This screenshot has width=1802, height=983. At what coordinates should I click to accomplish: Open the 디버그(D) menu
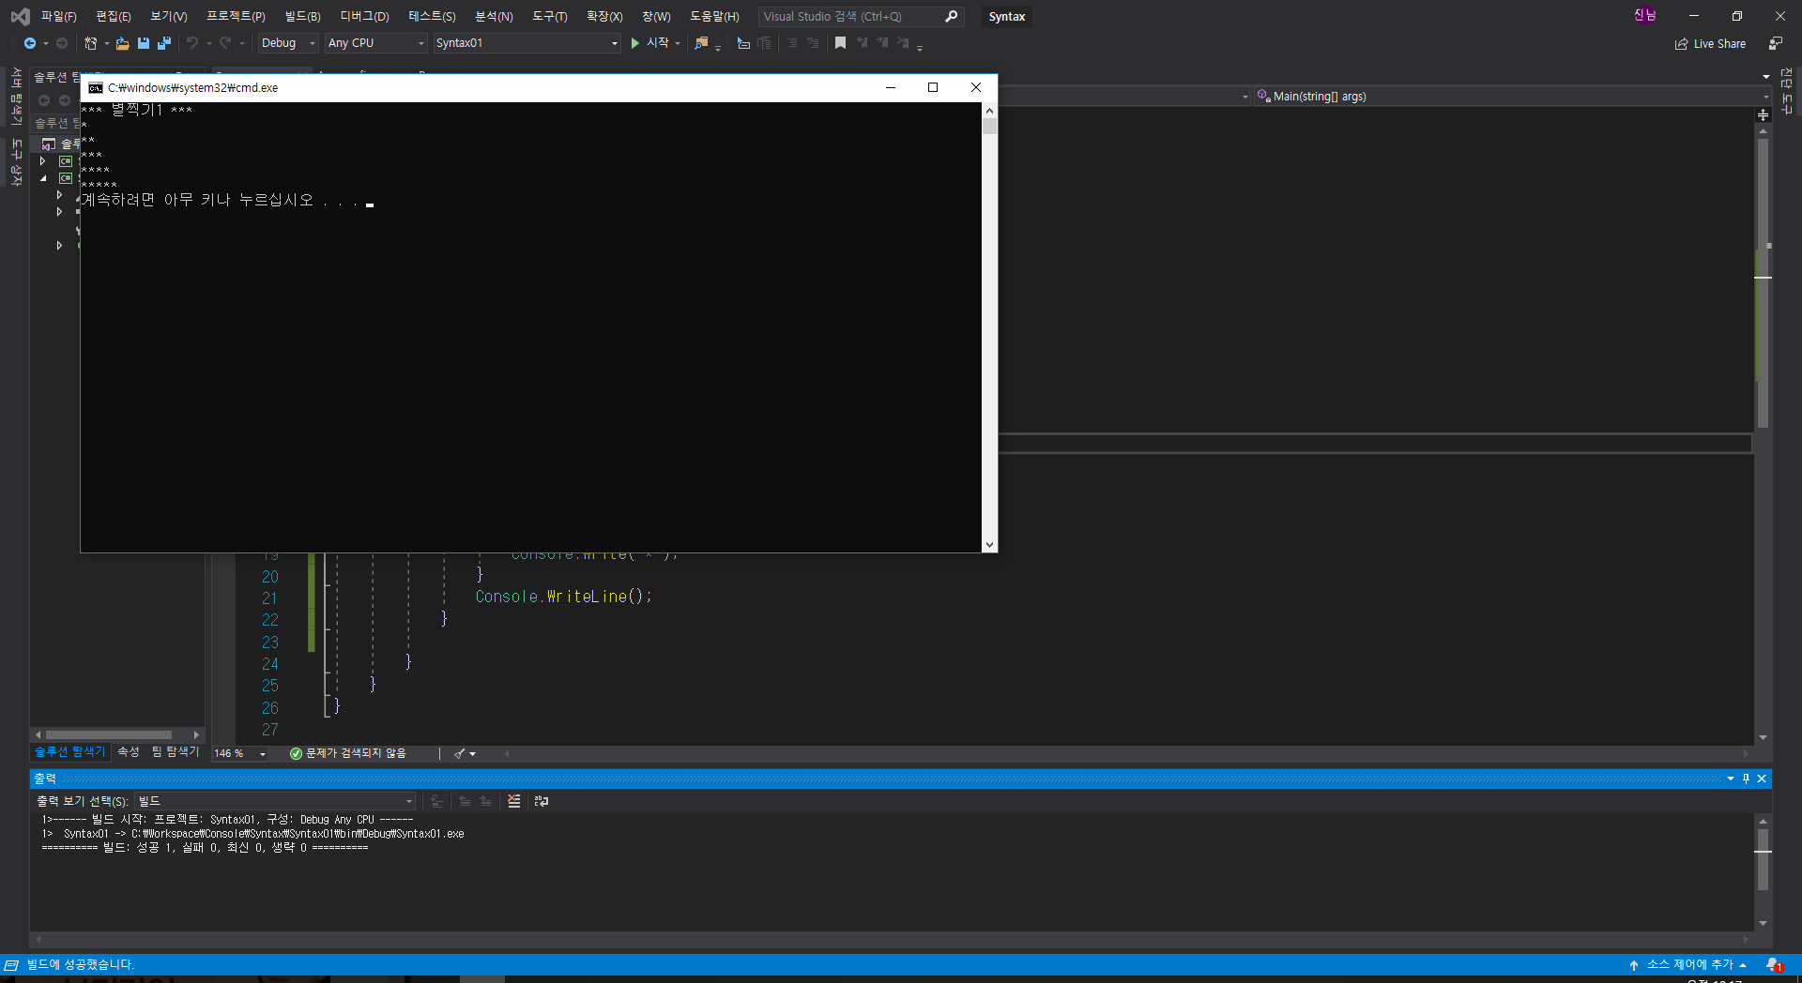(364, 16)
